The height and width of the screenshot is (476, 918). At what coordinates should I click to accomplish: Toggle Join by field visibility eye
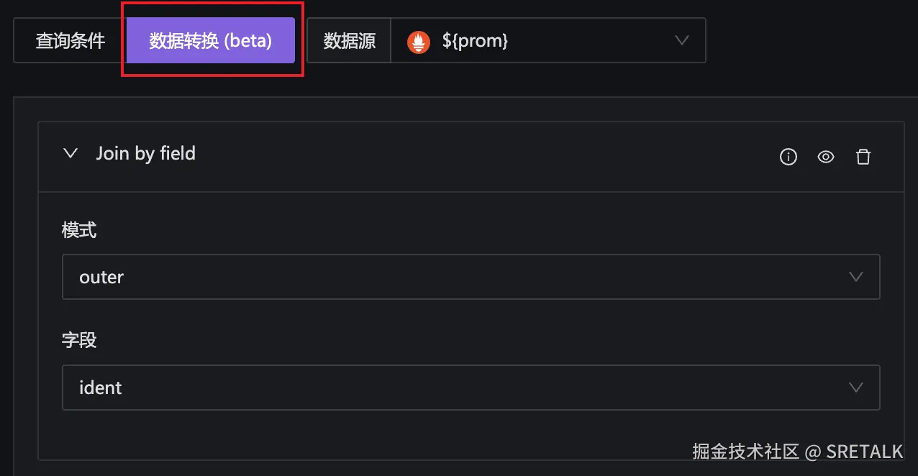(x=826, y=157)
